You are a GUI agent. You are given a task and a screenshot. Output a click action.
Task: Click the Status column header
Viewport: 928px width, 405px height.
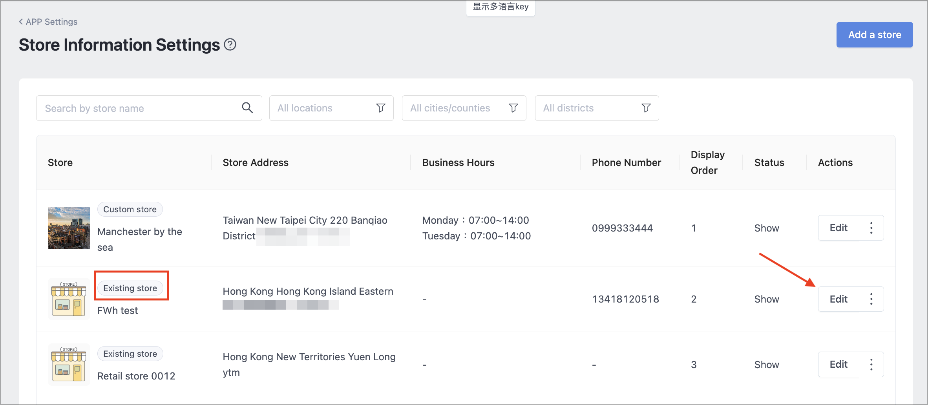coord(769,162)
